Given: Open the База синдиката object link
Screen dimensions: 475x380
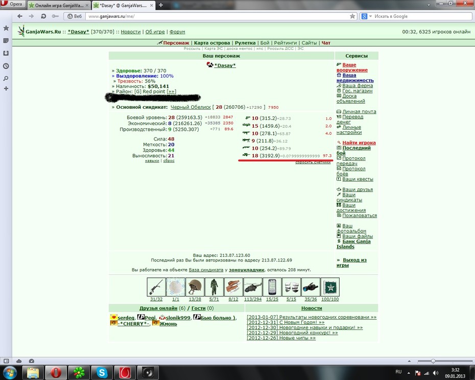Looking at the screenshot, I should pos(206,270).
